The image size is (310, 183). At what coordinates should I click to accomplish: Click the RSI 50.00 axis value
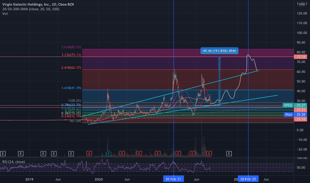(x=302, y=168)
